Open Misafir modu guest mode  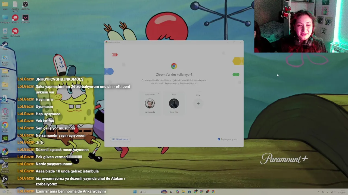120,139
